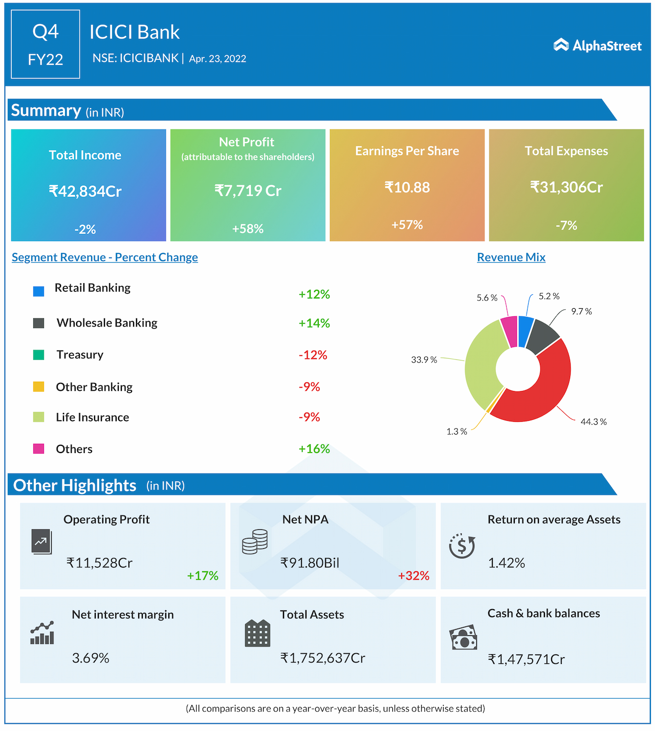Click the blue Retail Banking legend swatch
Screen dimensions: 655x731
(x=38, y=291)
